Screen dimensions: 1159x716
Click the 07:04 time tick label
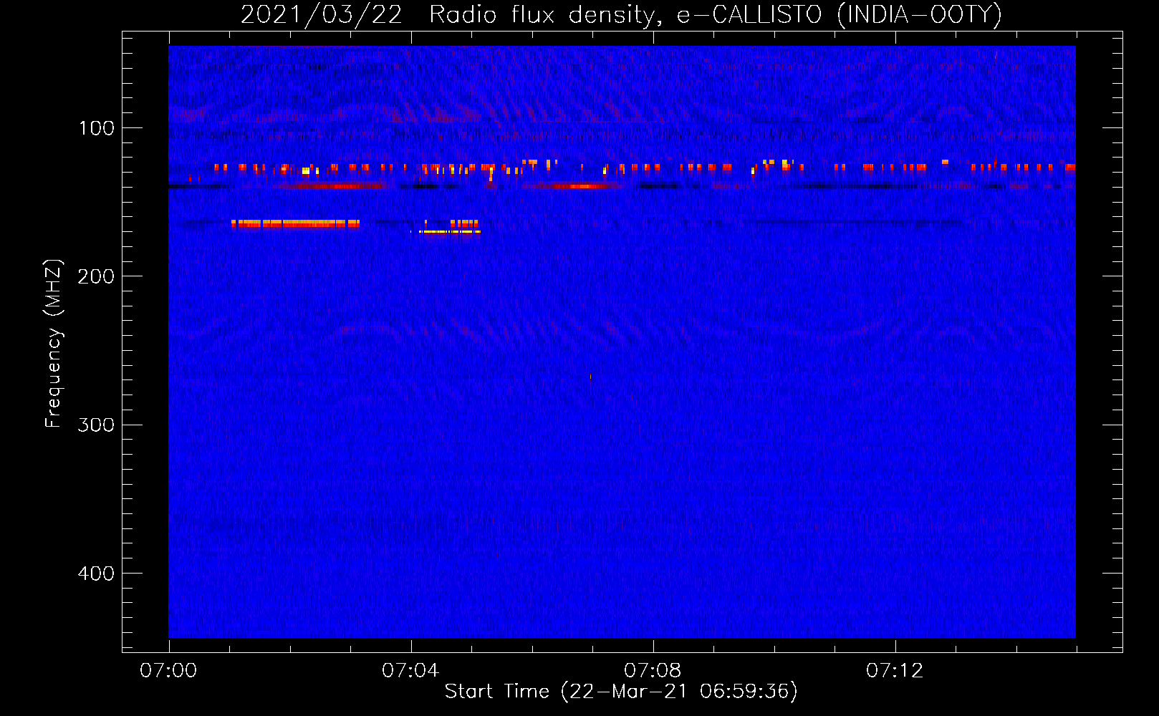[410, 670]
